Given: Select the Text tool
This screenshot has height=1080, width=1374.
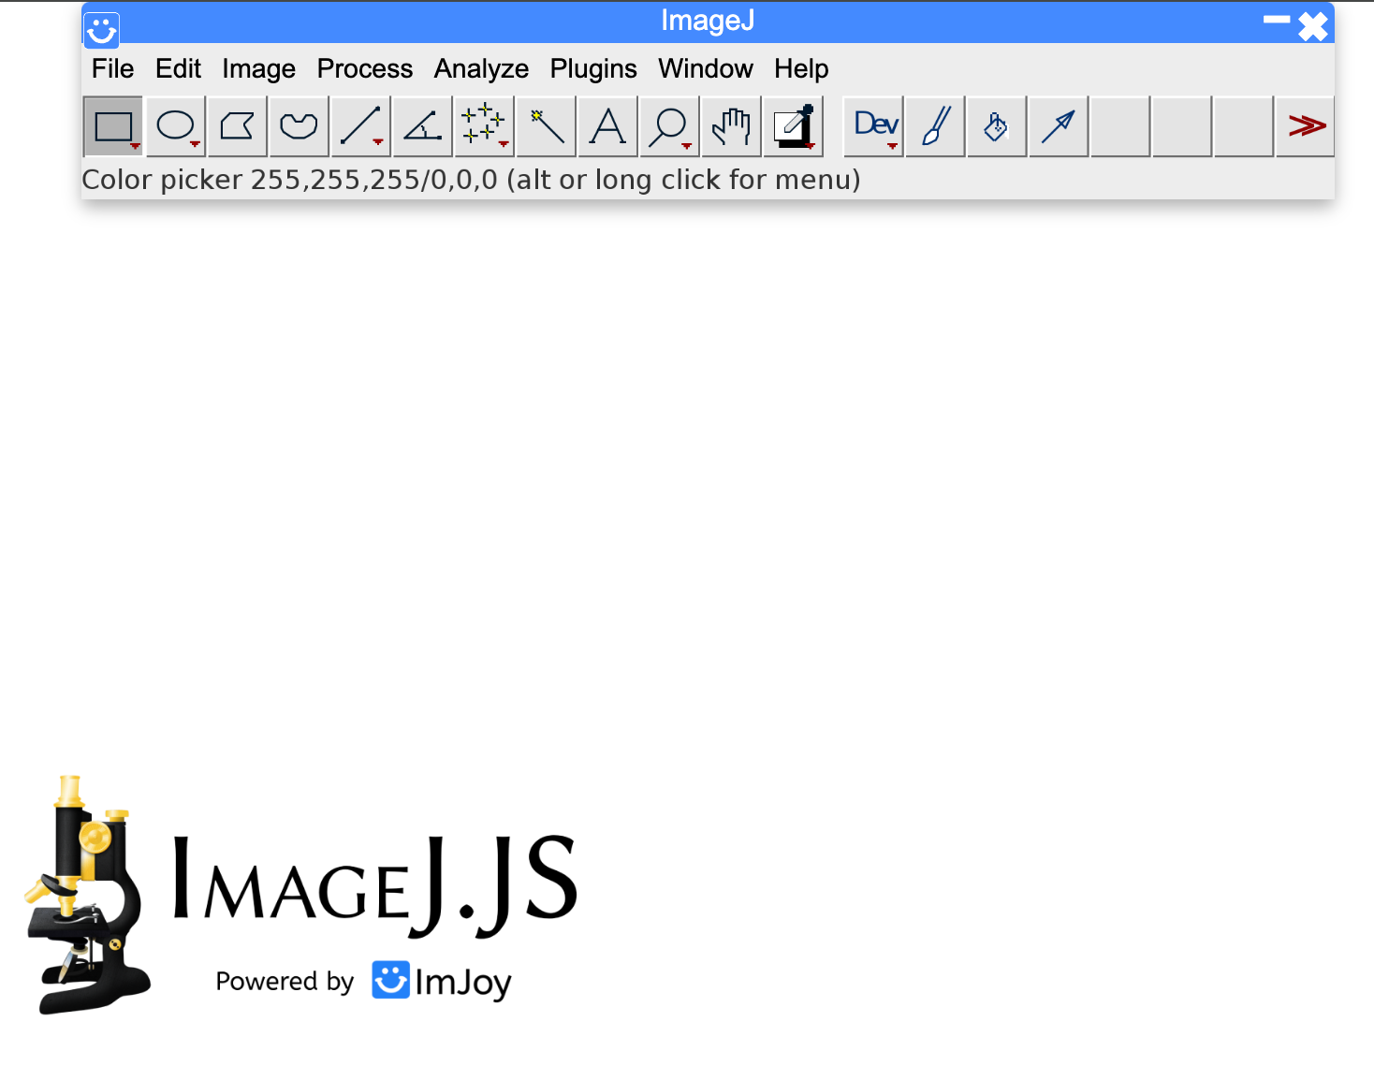Looking at the screenshot, I should tap(607, 126).
